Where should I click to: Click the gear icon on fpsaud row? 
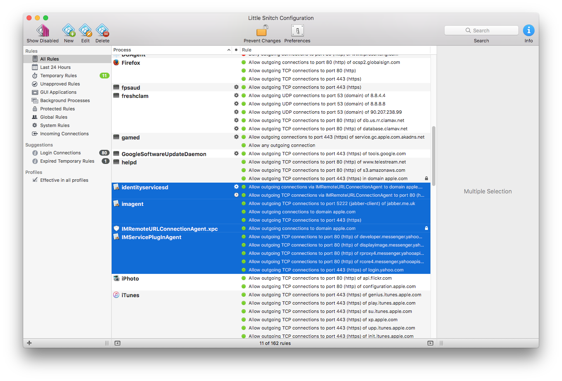coord(236,87)
